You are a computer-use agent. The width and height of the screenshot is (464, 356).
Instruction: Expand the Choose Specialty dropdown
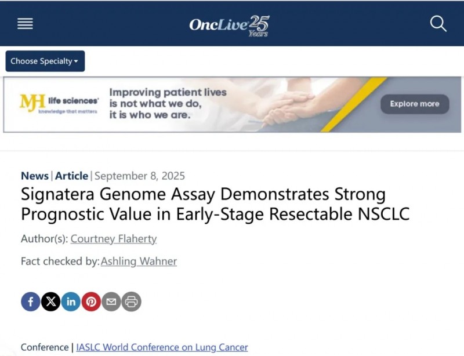(x=45, y=61)
